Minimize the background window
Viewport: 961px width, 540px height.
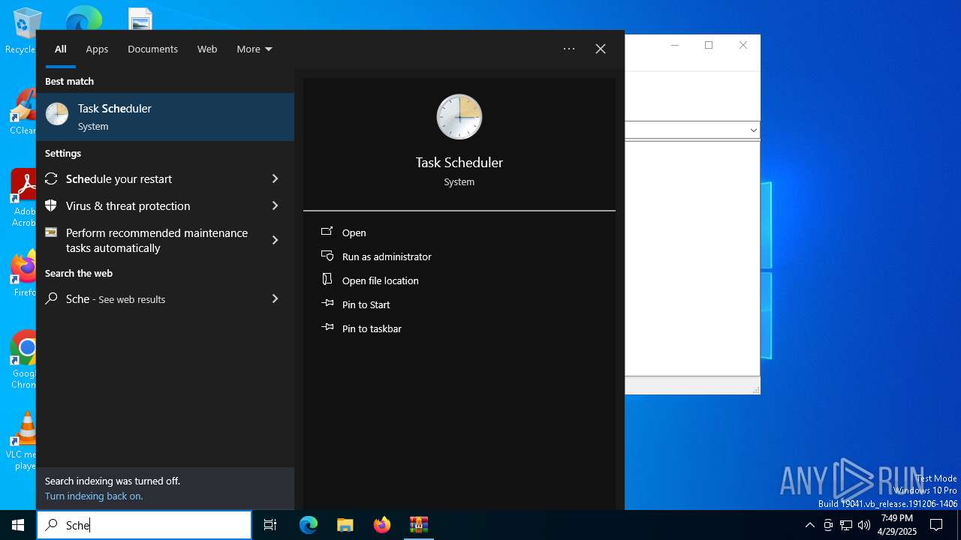click(674, 45)
